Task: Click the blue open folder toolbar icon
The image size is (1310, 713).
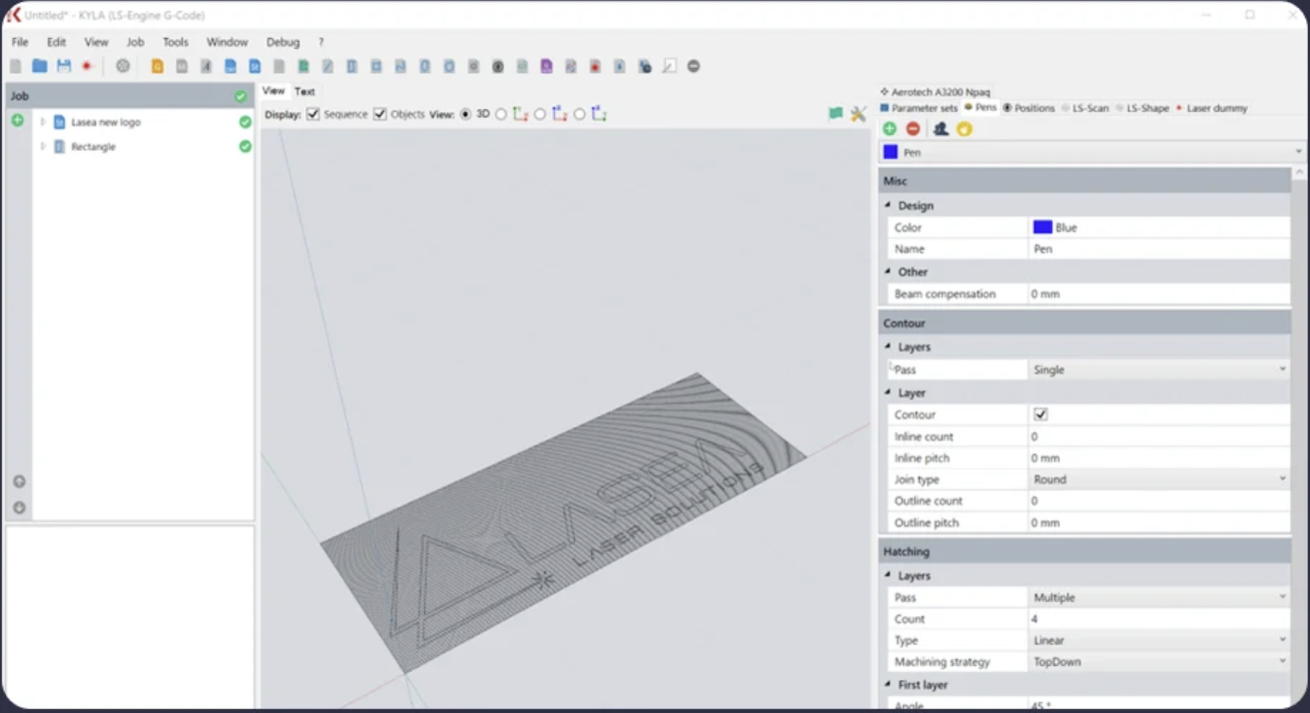Action: tap(39, 66)
